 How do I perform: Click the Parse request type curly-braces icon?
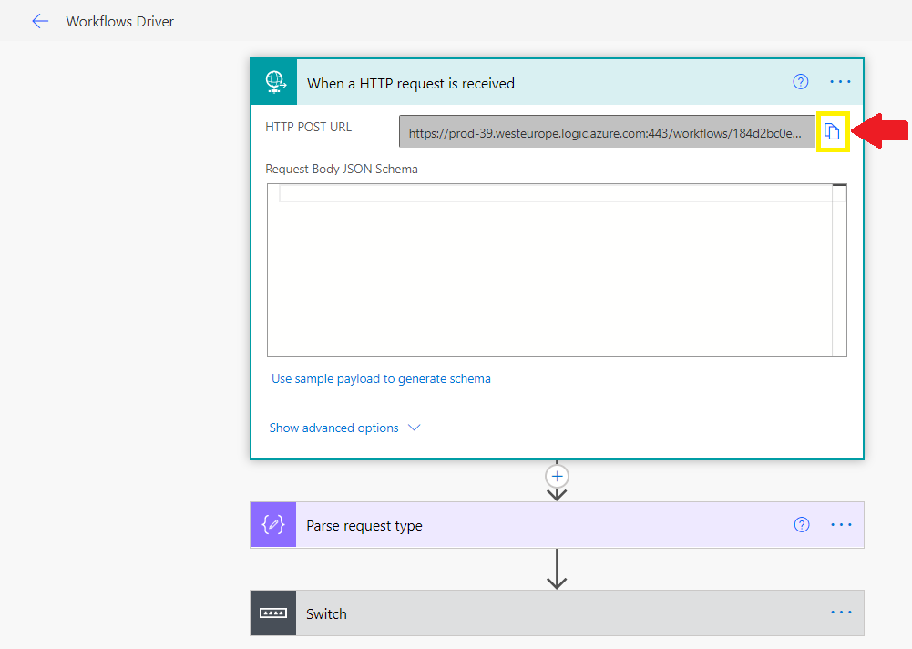[273, 525]
